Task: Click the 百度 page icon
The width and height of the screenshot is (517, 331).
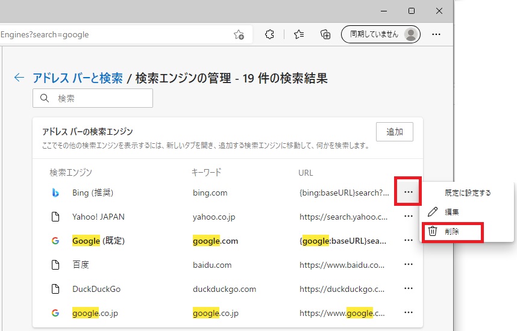Action: click(55, 265)
